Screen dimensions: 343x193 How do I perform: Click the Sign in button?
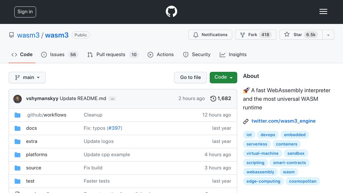[25, 12]
